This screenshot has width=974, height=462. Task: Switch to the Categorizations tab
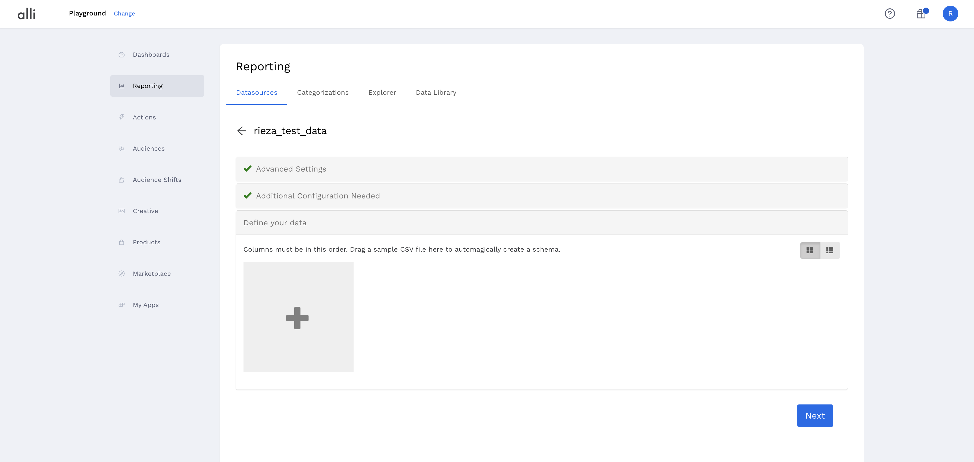coord(323,93)
